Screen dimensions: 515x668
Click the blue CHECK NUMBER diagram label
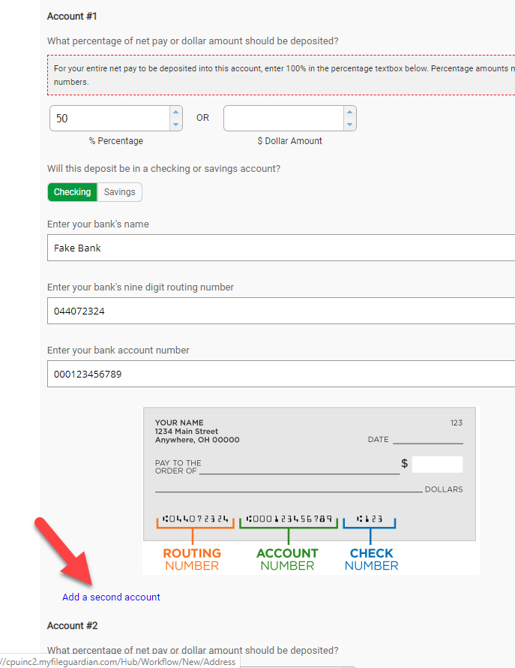tap(371, 559)
